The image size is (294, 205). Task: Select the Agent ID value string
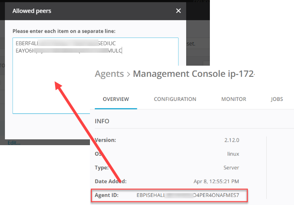(x=192, y=195)
